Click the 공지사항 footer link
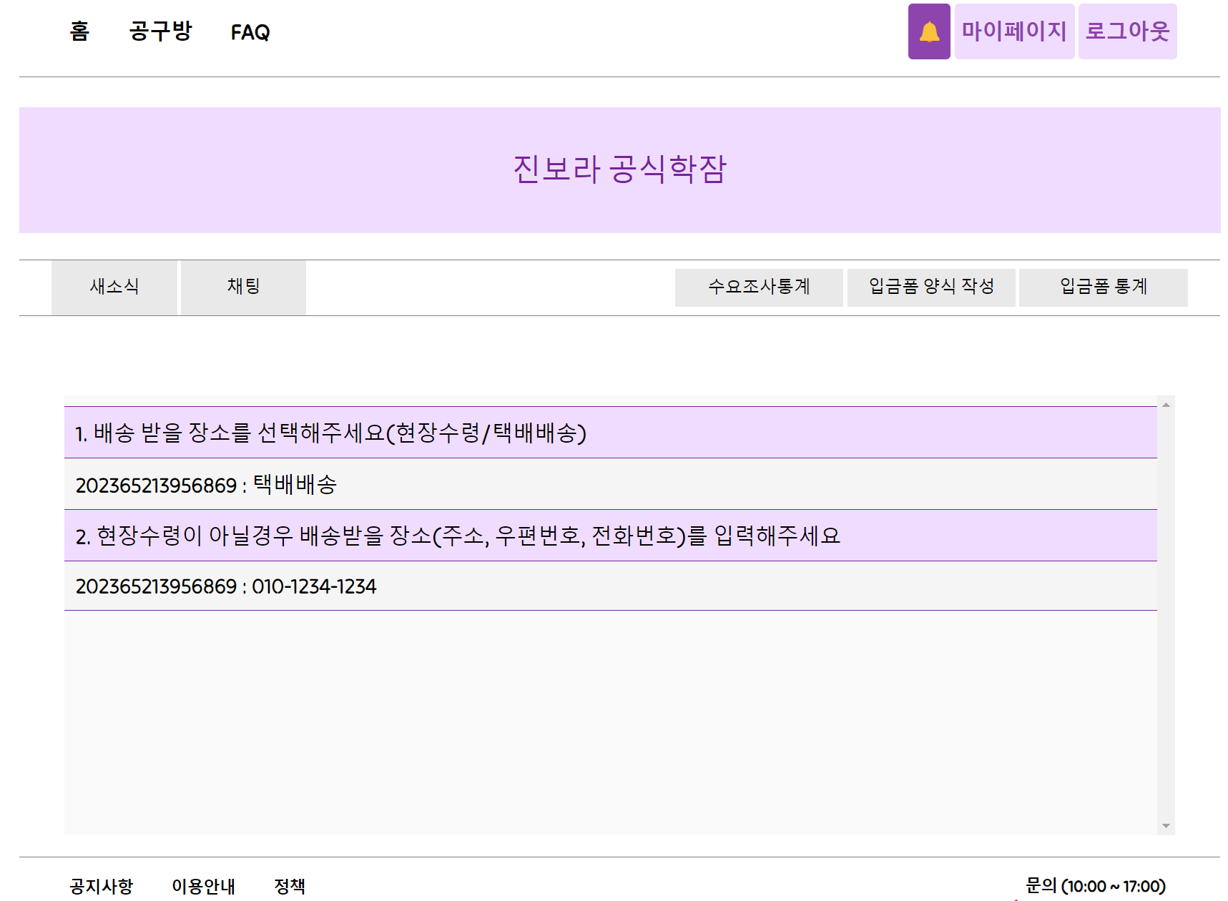This screenshot has height=901, width=1228. [101, 885]
